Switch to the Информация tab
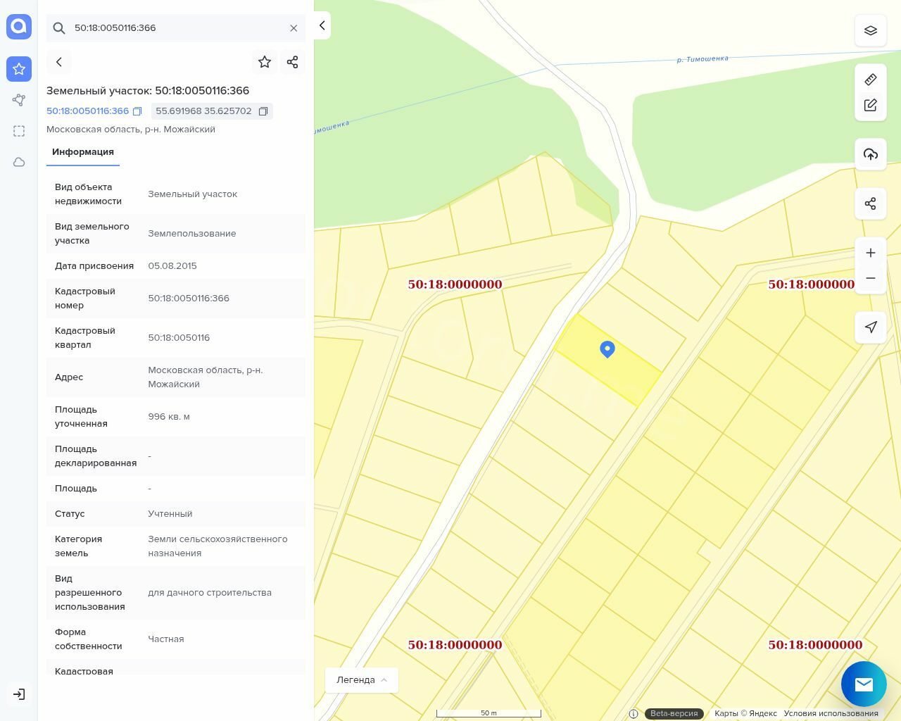The height and width of the screenshot is (721, 901). pyautogui.click(x=83, y=152)
